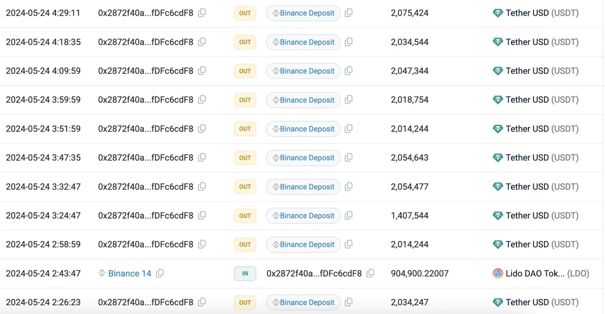Image resolution: width=605 pixels, height=314 pixels.
Task: Click Tether USD (USDT) in 2:58:59 row
Action: pos(542,244)
